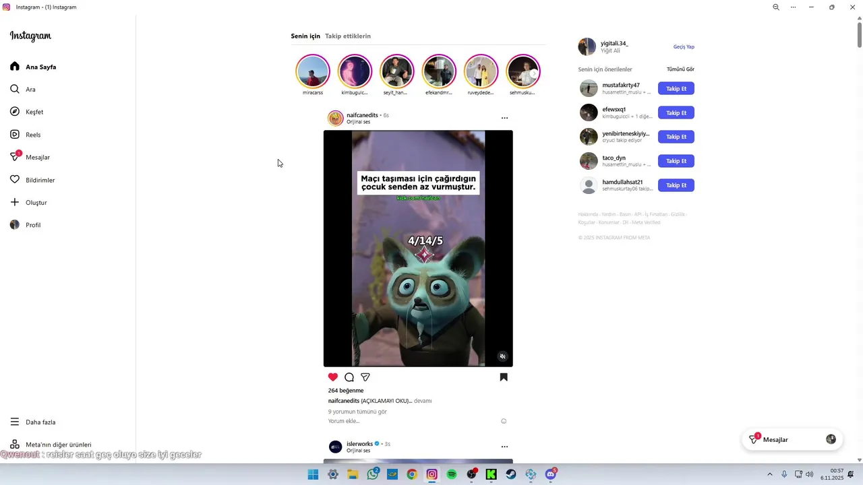Unlike the naifcanedits post with red heart
The width and height of the screenshot is (863, 485).
coord(333,377)
